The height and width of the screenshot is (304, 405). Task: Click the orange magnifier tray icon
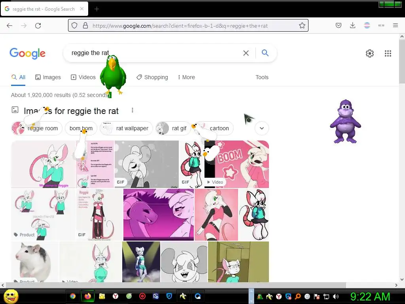coord(298,296)
